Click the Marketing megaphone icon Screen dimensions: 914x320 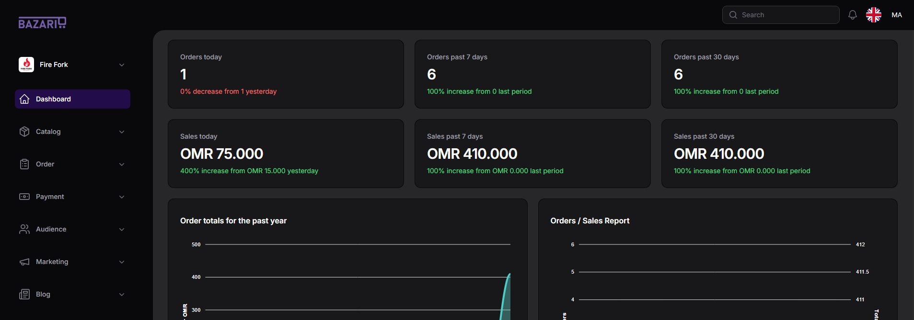[x=24, y=262]
